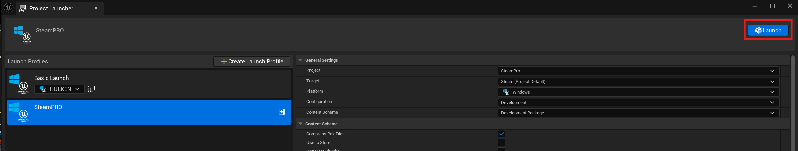The width and height of the screenshot is (798, 151).
Task: Close the Project Launcher tab
Action: pyautogui.click(x=96, y=8)
